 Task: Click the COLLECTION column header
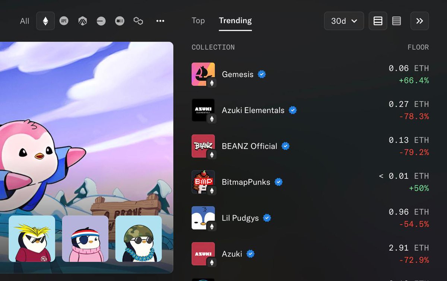pos(213,47)
